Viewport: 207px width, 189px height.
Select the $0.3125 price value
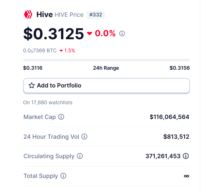click(x=54, y=34)
